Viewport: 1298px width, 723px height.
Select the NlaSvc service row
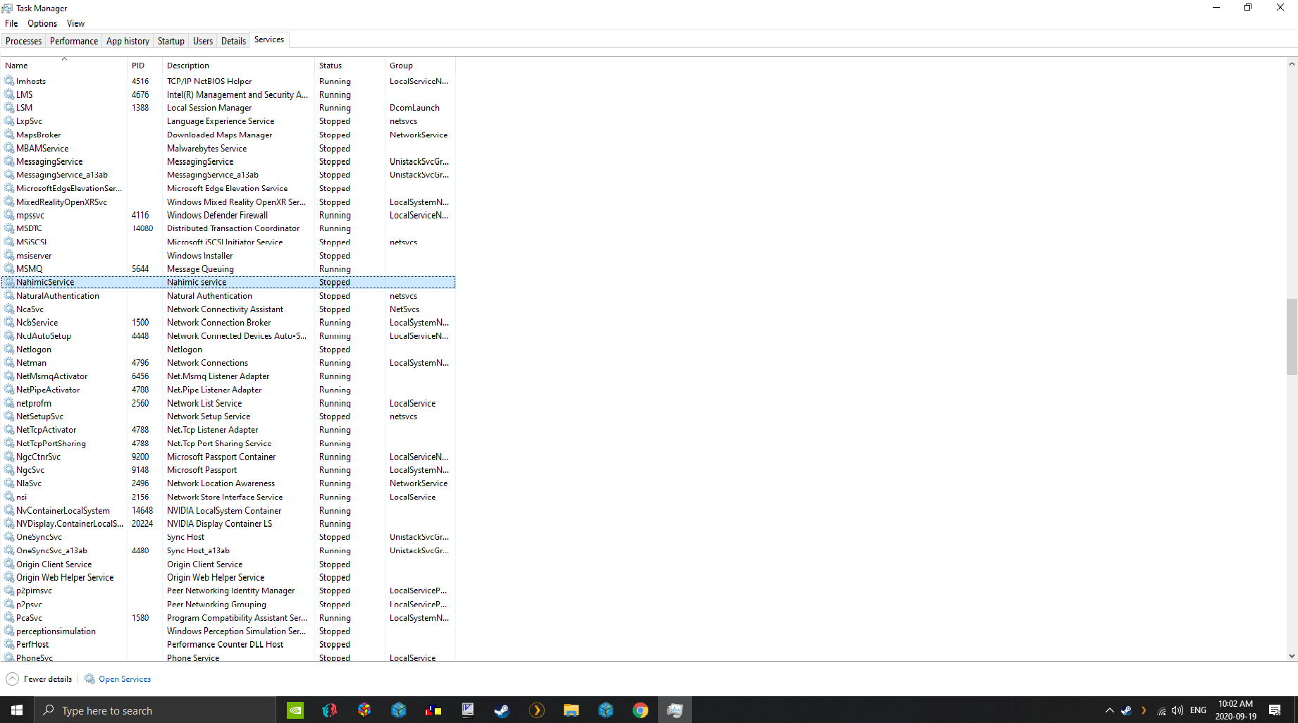(x=228, y=483)
